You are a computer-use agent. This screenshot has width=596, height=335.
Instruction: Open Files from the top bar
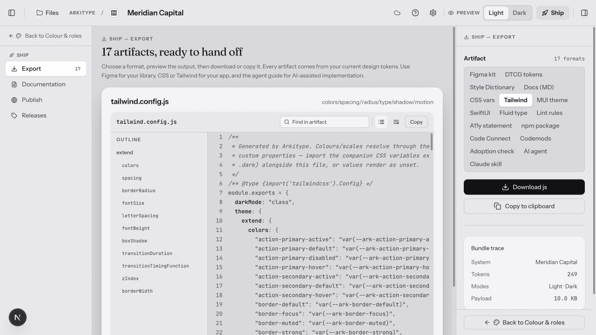(x=47, y=13)
